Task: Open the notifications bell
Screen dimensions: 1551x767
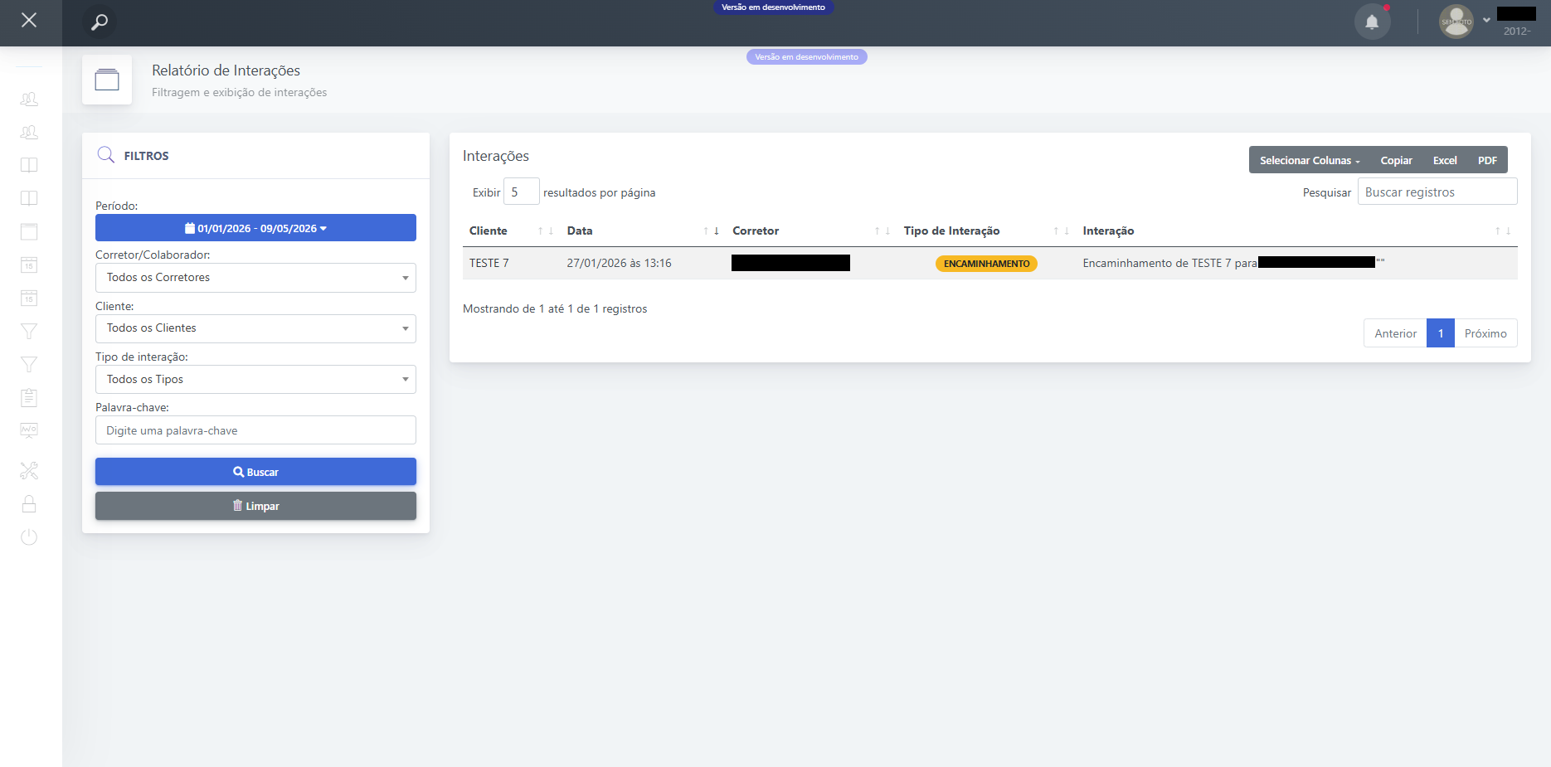Action: (x=1372, y=22)
